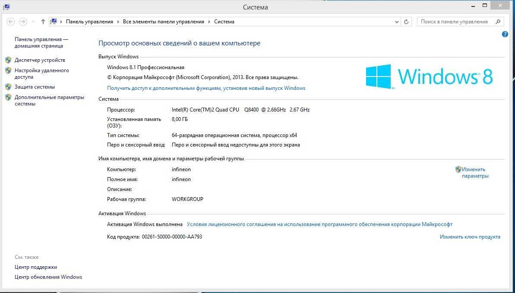This screenshot has width=515, height=293.
Task: Open Защита системы
Action: tap(35, 87)
